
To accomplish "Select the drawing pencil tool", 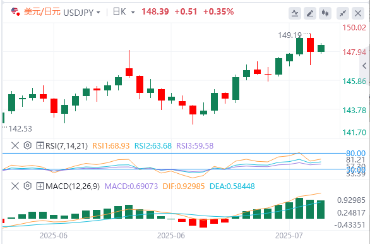I will coord(310,13).
